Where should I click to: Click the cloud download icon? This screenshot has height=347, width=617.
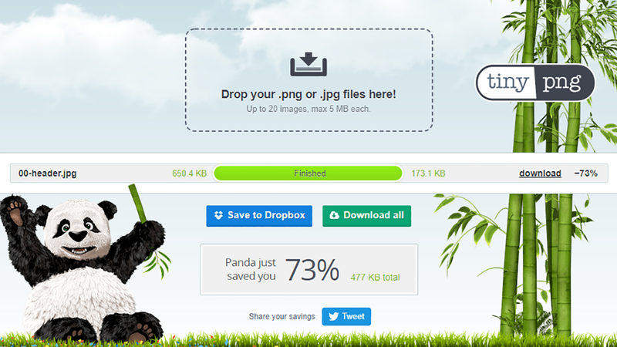click(334, 215)
